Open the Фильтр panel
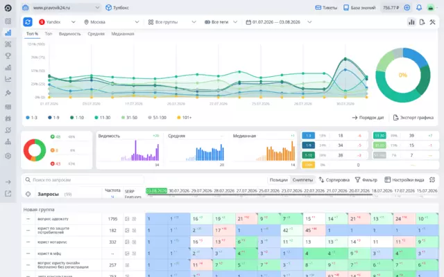The image size is (444, 277). pos(366,180)
